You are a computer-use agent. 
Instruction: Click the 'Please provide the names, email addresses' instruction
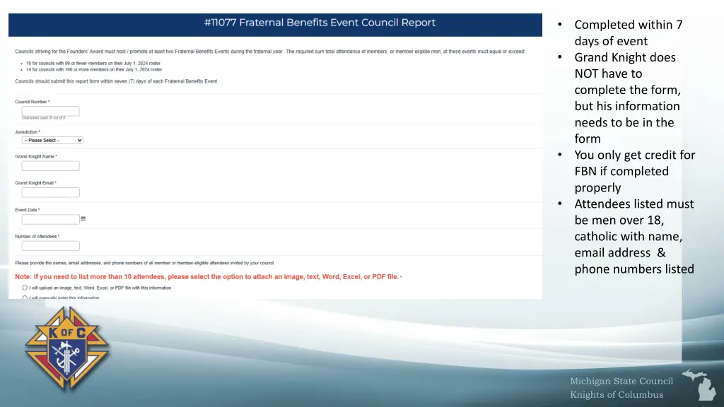144,263
